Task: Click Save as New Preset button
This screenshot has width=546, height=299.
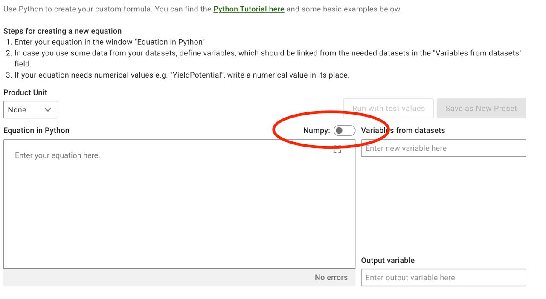Action: coord(481,109)
